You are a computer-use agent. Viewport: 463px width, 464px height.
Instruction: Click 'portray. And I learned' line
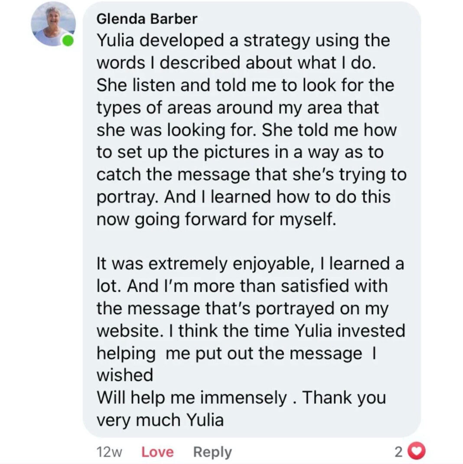click(x=243, y=197)
